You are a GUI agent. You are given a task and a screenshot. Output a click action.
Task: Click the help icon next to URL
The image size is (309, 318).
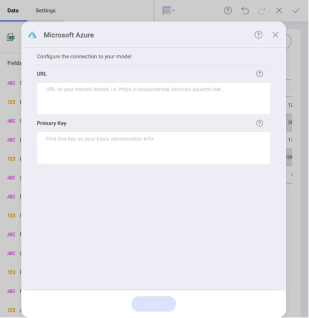(x=259, y=74)
